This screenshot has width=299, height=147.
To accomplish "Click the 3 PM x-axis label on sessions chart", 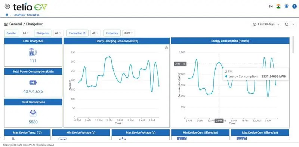I will point(109,121).
